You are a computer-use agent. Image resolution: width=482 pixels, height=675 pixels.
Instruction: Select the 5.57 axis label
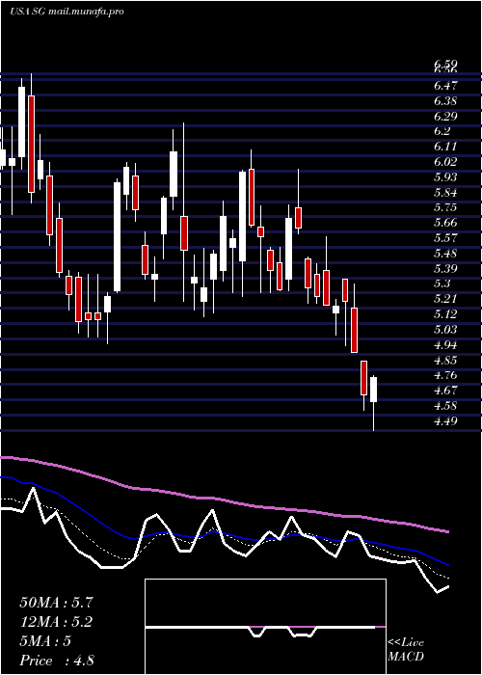445,238
